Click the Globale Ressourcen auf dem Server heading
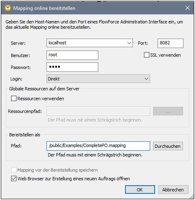 44,89
